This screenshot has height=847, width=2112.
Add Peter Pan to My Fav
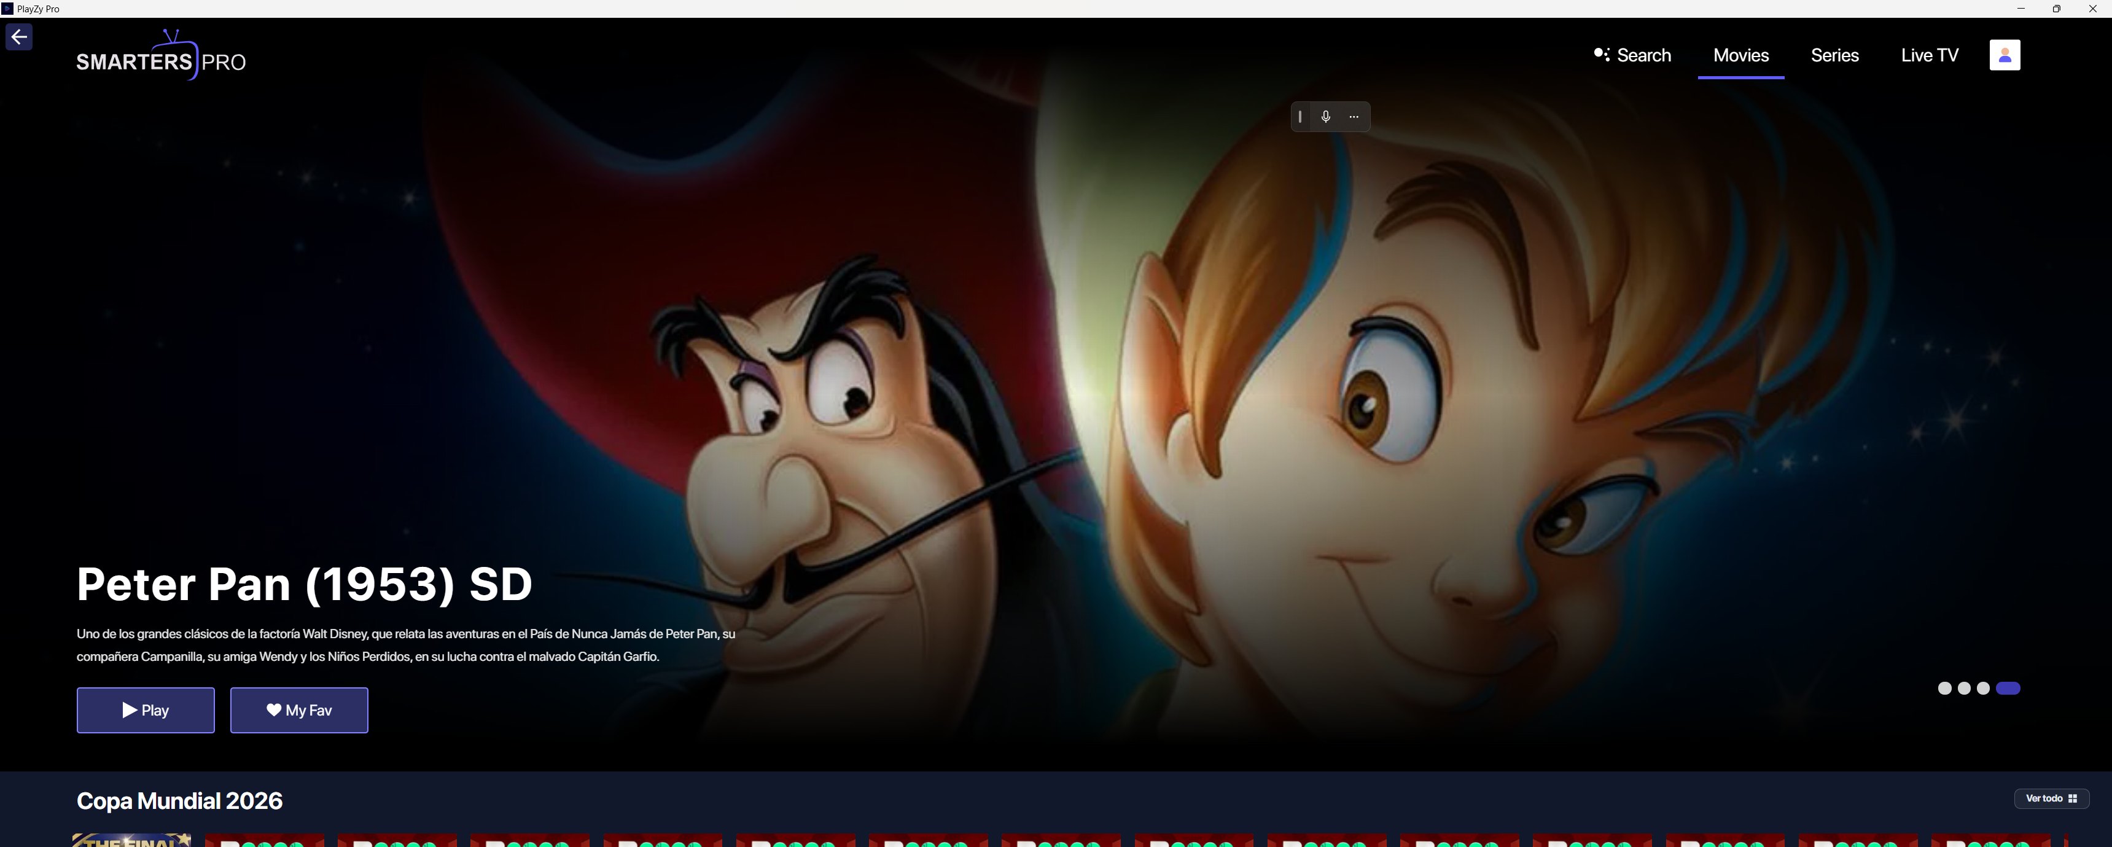tap(299, 710)
